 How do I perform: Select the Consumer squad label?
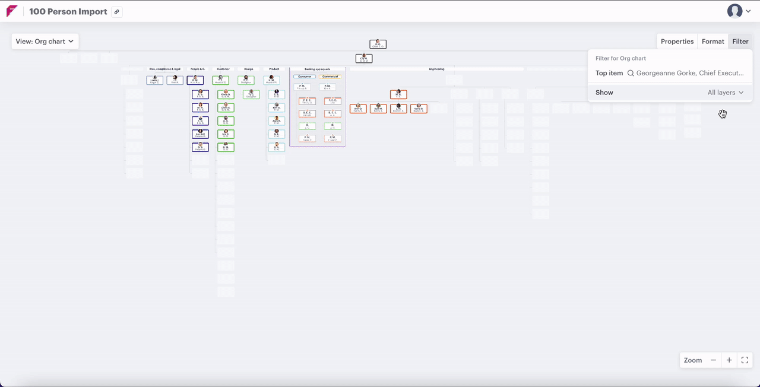point(305,77)
